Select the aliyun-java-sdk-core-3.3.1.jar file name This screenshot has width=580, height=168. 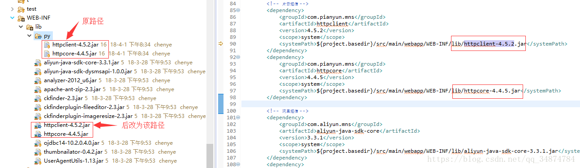(82, 63)
